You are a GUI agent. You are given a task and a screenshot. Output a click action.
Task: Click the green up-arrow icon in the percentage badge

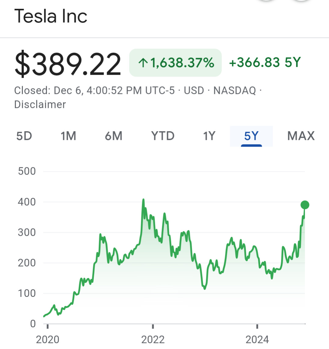[143, 63]
